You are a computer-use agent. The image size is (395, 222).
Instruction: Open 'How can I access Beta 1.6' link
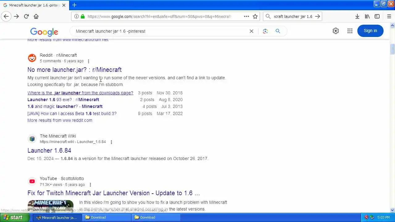tap(72, 113)
